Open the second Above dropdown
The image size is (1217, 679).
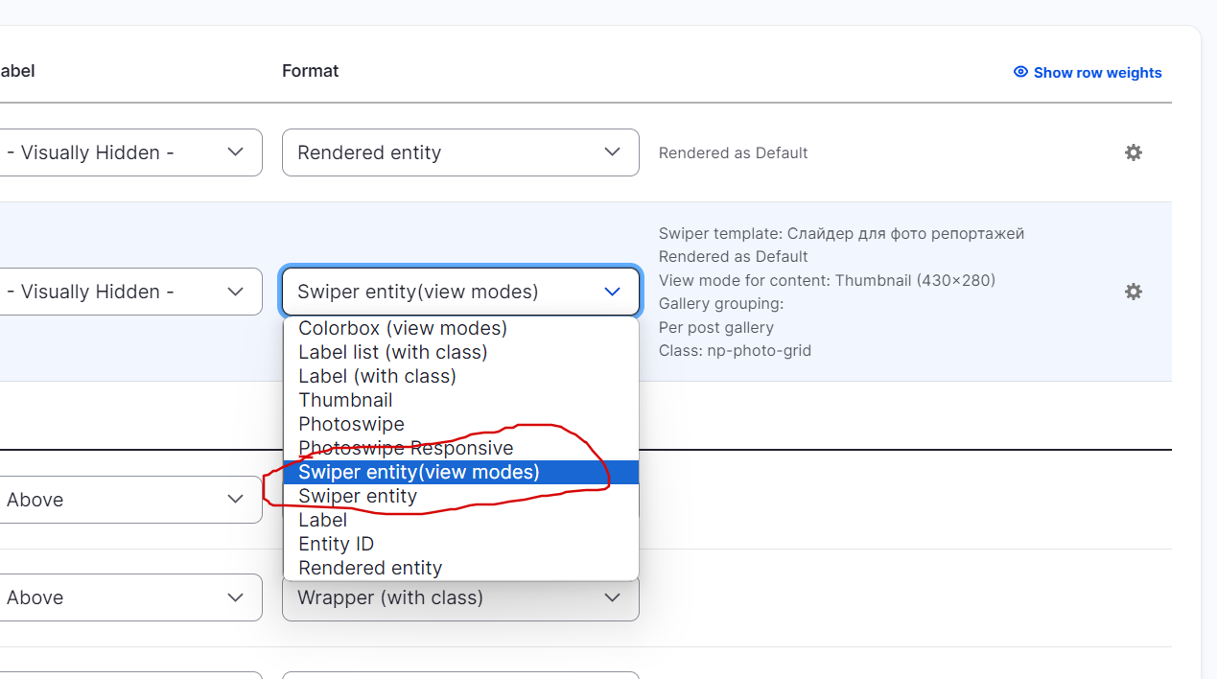(x=131, y=597)
